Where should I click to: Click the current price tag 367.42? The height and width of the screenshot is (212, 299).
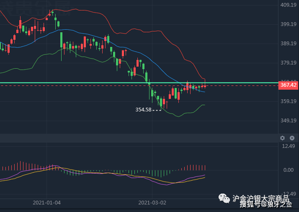[289, 85]
